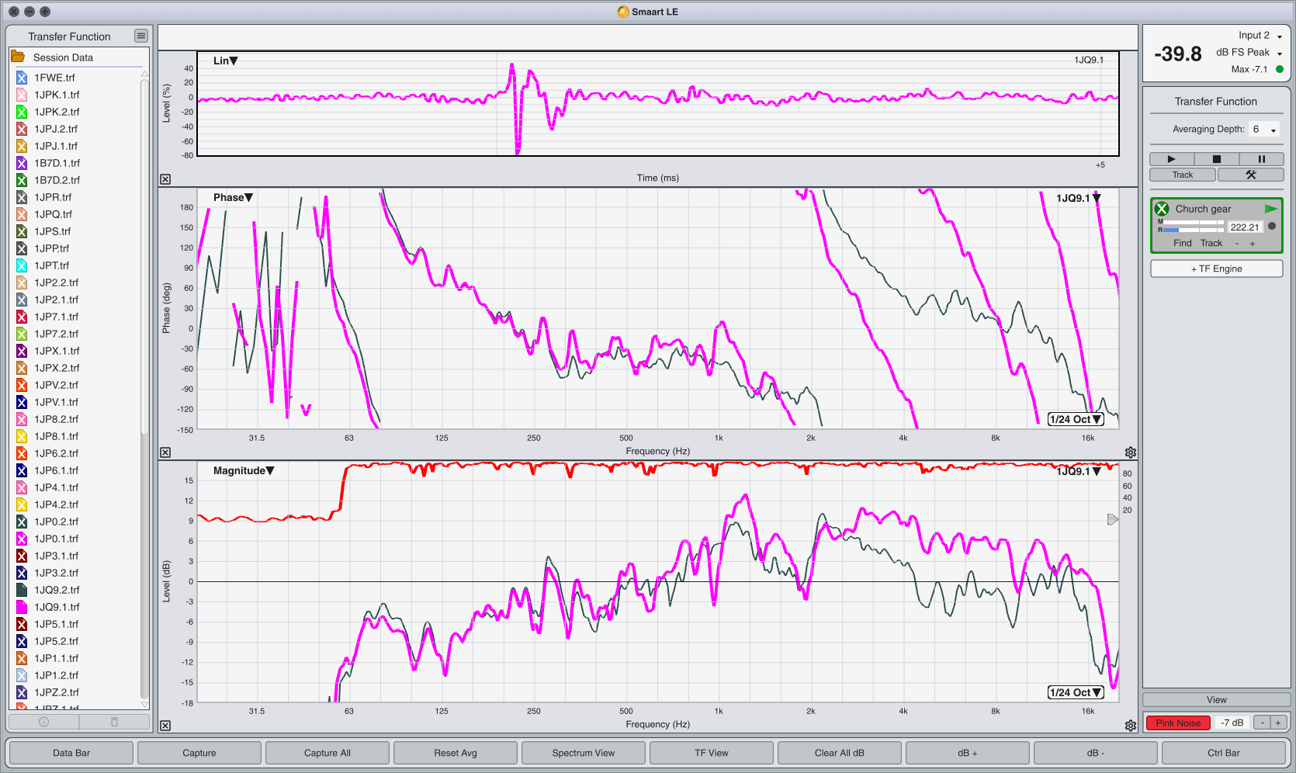Toggle the Church gear engine visibility

coord(1162,209)
